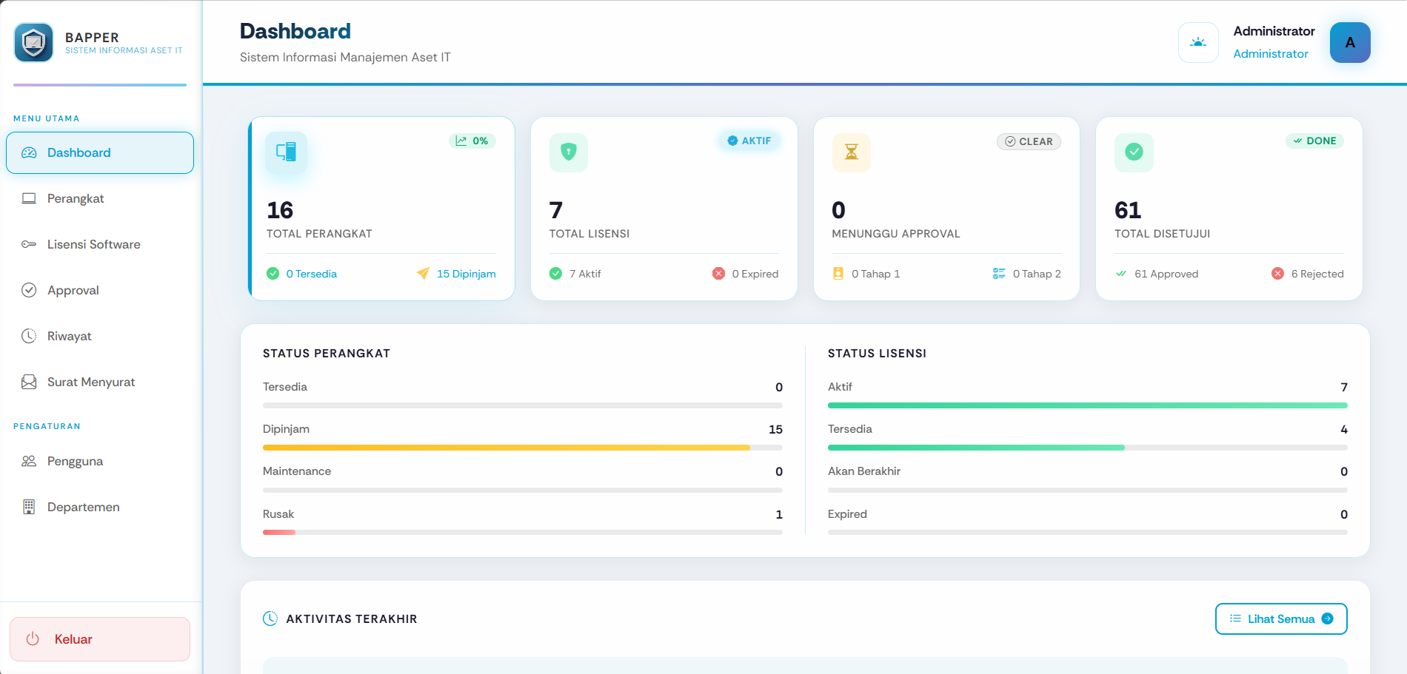
Task: Click the shield icon on Total Lisensi card
Action: click(x=569, y=152)
